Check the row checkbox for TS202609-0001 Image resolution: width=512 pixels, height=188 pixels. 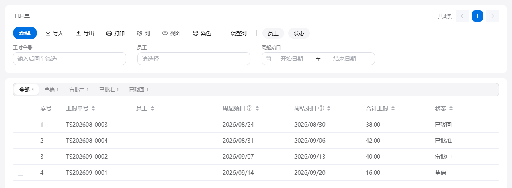pyautogui.click(x=20, y=173)
